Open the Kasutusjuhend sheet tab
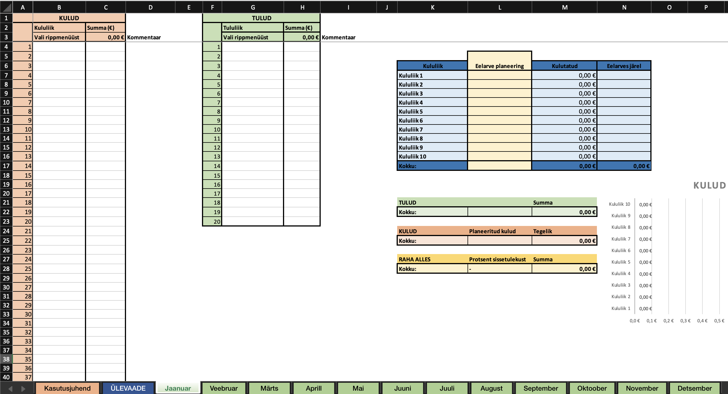Image resolution: width=728 pixels, height=394 pixels. point(67,388)
